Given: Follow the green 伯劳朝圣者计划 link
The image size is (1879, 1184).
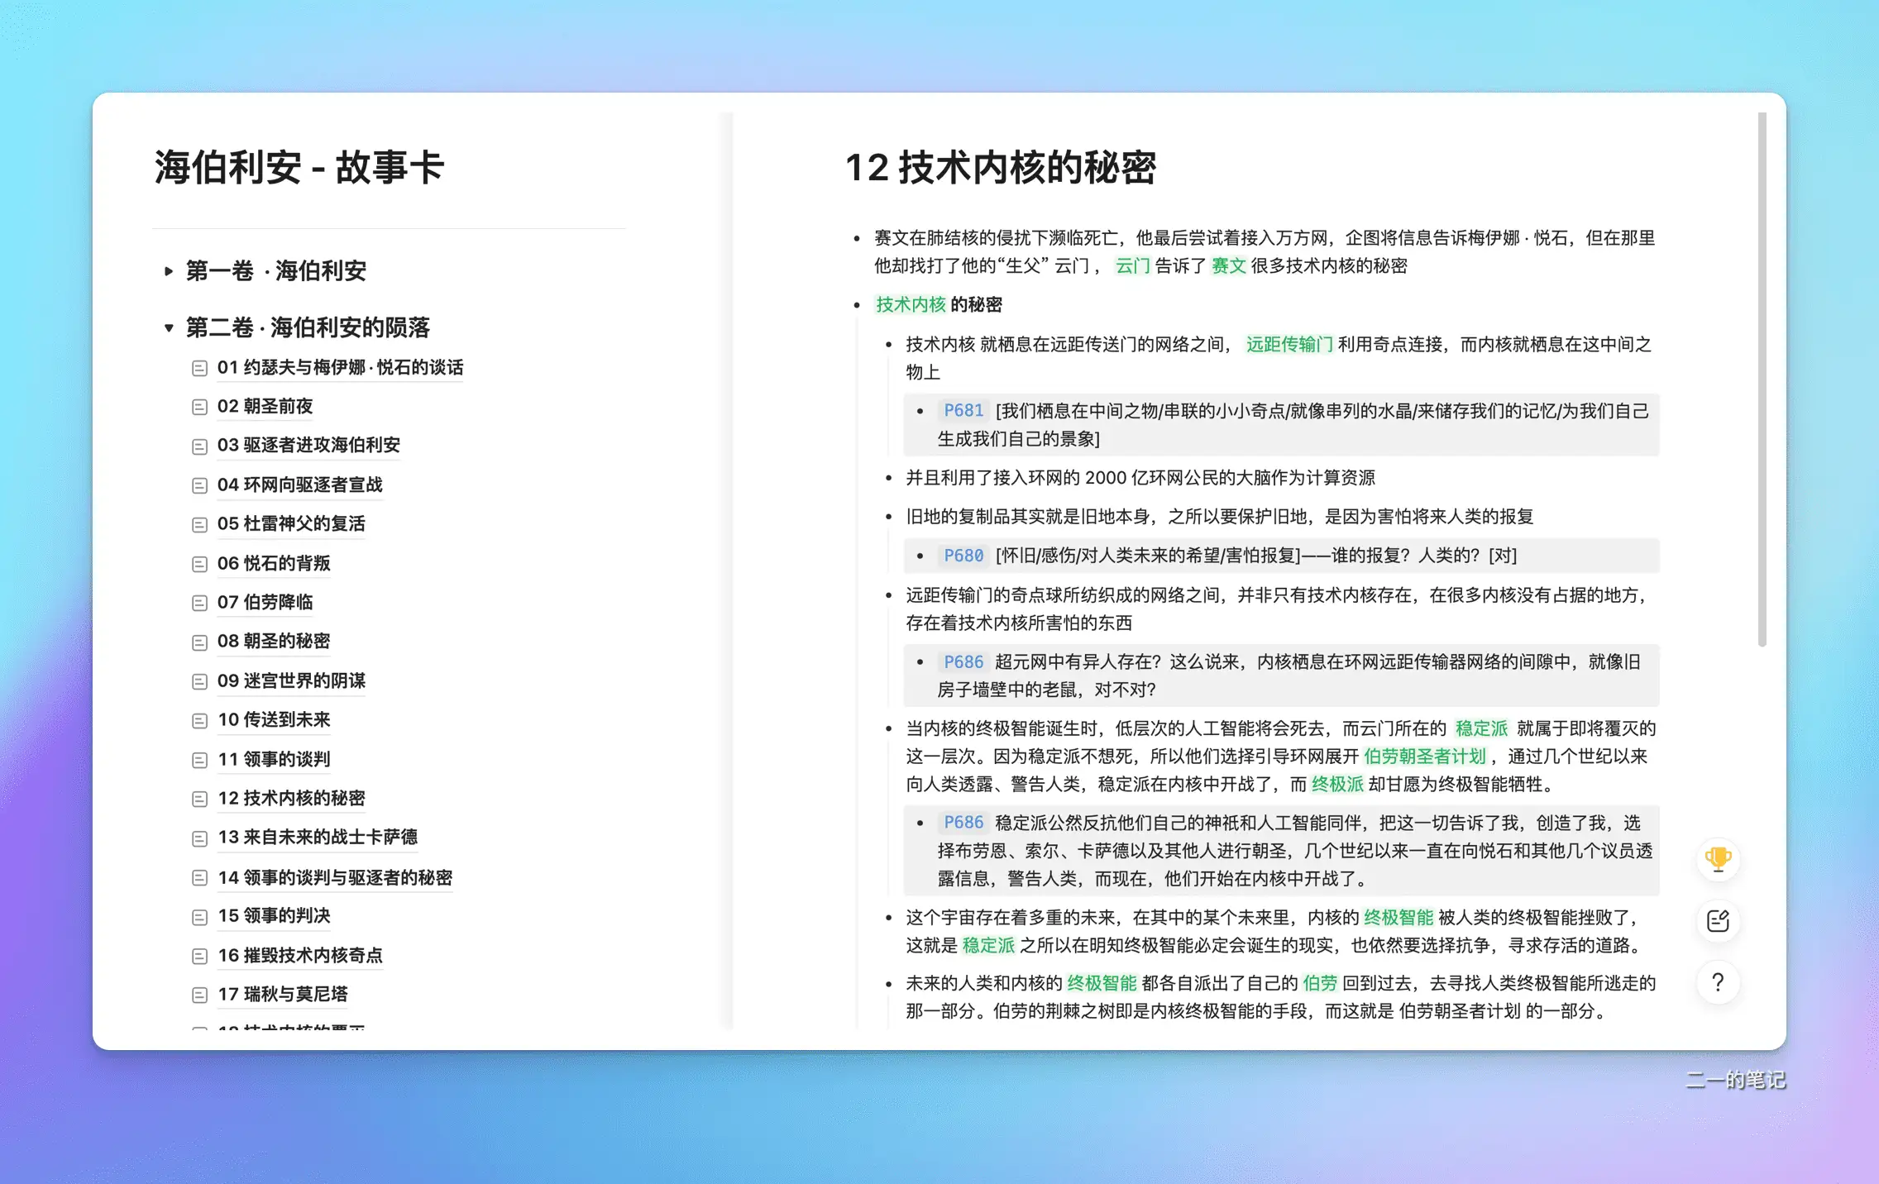Looking at the screenshot, I should click(1424, 757).
